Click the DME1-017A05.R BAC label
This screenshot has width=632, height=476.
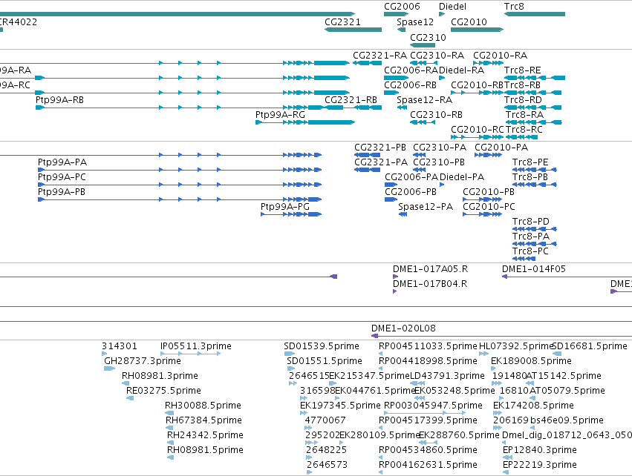431,269
